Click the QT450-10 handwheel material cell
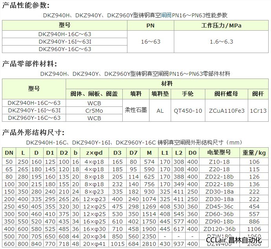 point(188,110)
